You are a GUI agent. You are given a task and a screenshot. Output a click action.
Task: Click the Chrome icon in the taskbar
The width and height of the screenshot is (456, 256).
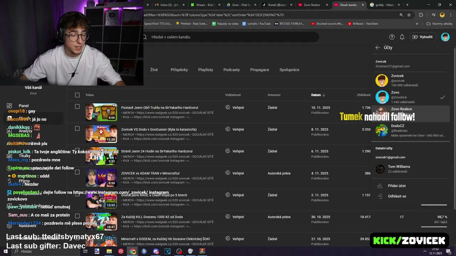click(x=133, y=251)
